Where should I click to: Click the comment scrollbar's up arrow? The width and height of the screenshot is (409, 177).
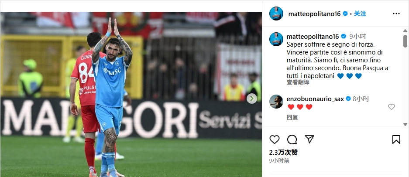click(x=405, y=31)
